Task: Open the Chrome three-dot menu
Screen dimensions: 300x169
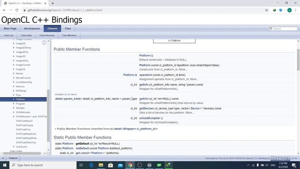Action: tap(296, 10)
